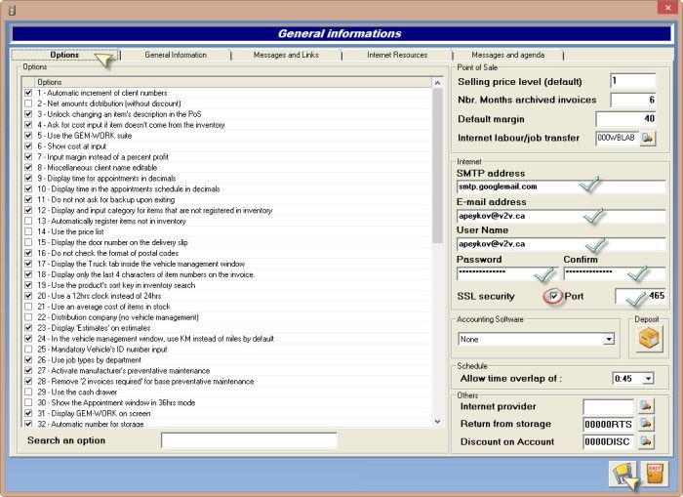Click the Internet labour/job transfer code field
This screenshot has height=497, width=683.
pos(618,138)
